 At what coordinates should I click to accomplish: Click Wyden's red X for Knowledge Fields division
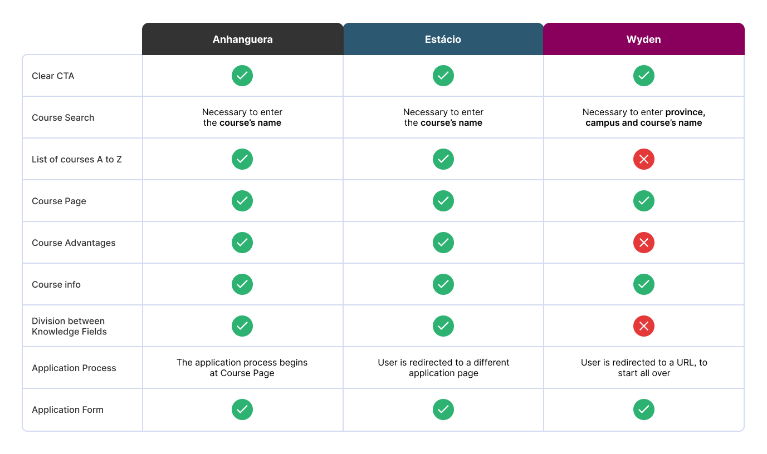coord(643,326)
